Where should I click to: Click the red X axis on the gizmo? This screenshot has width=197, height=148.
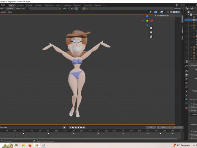[x=151, y=21]
